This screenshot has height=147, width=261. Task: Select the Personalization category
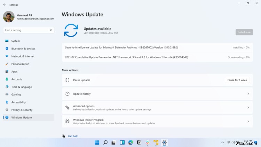29,64
